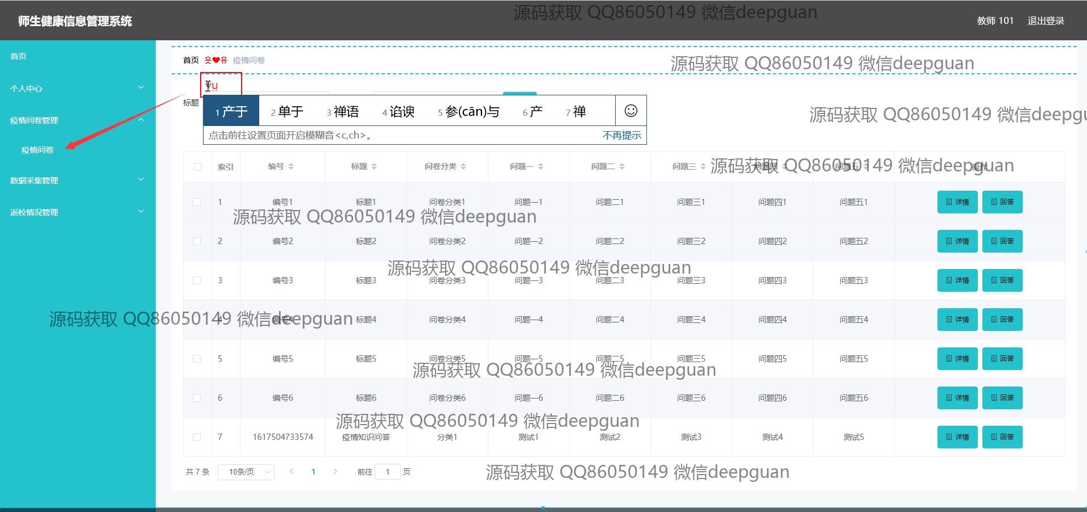Expand 返校情况管理 sidebar menu

[x=78, y=212]
